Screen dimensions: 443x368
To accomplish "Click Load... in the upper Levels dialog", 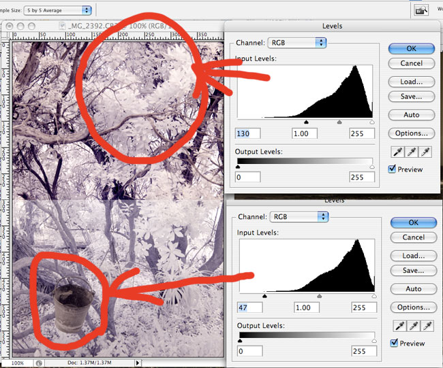I will (412, 82).
